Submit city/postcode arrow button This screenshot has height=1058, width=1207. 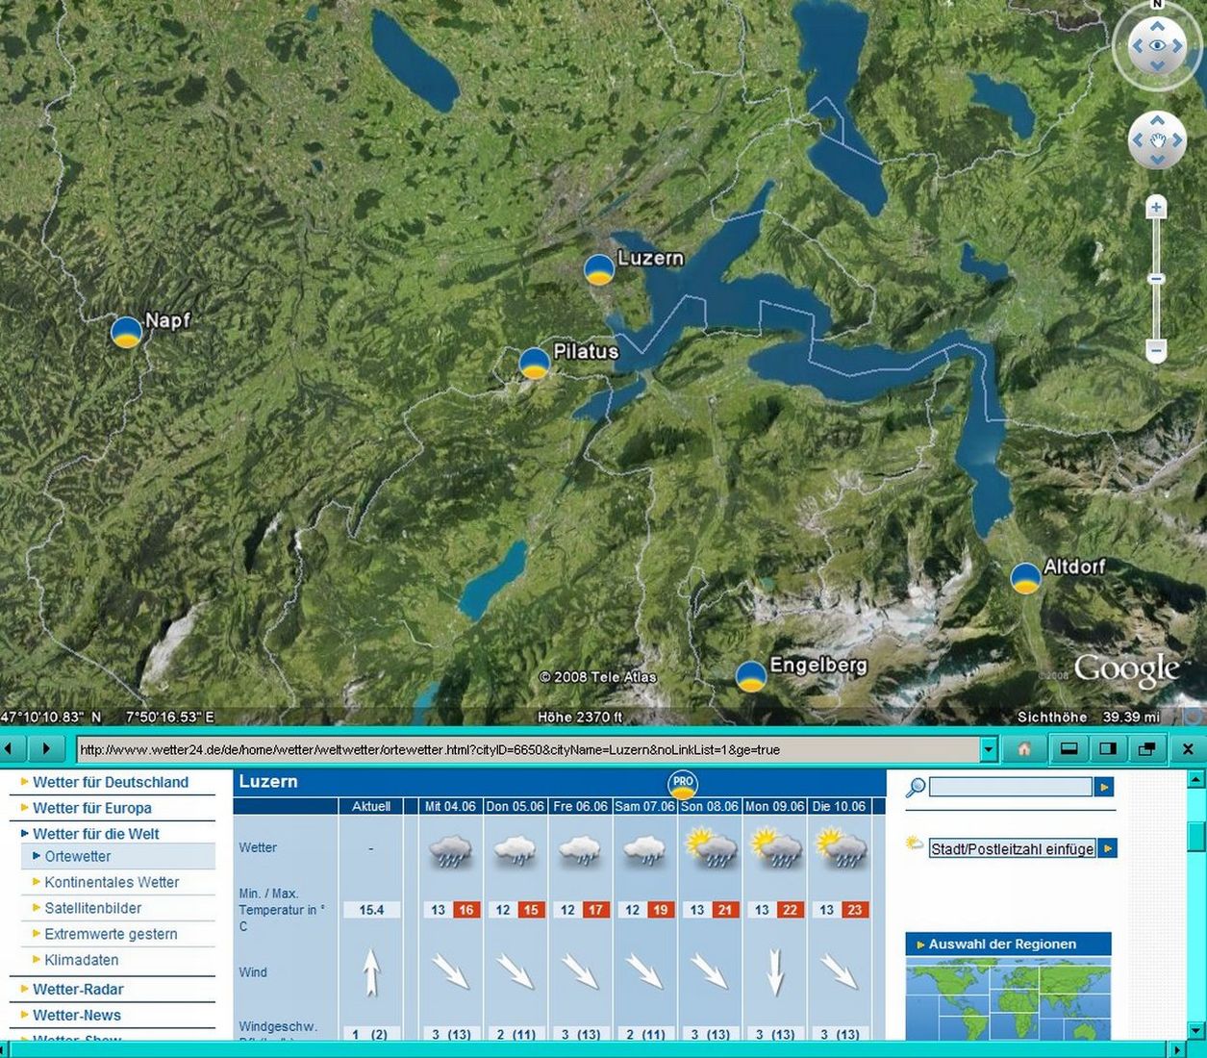[1108, 848]
